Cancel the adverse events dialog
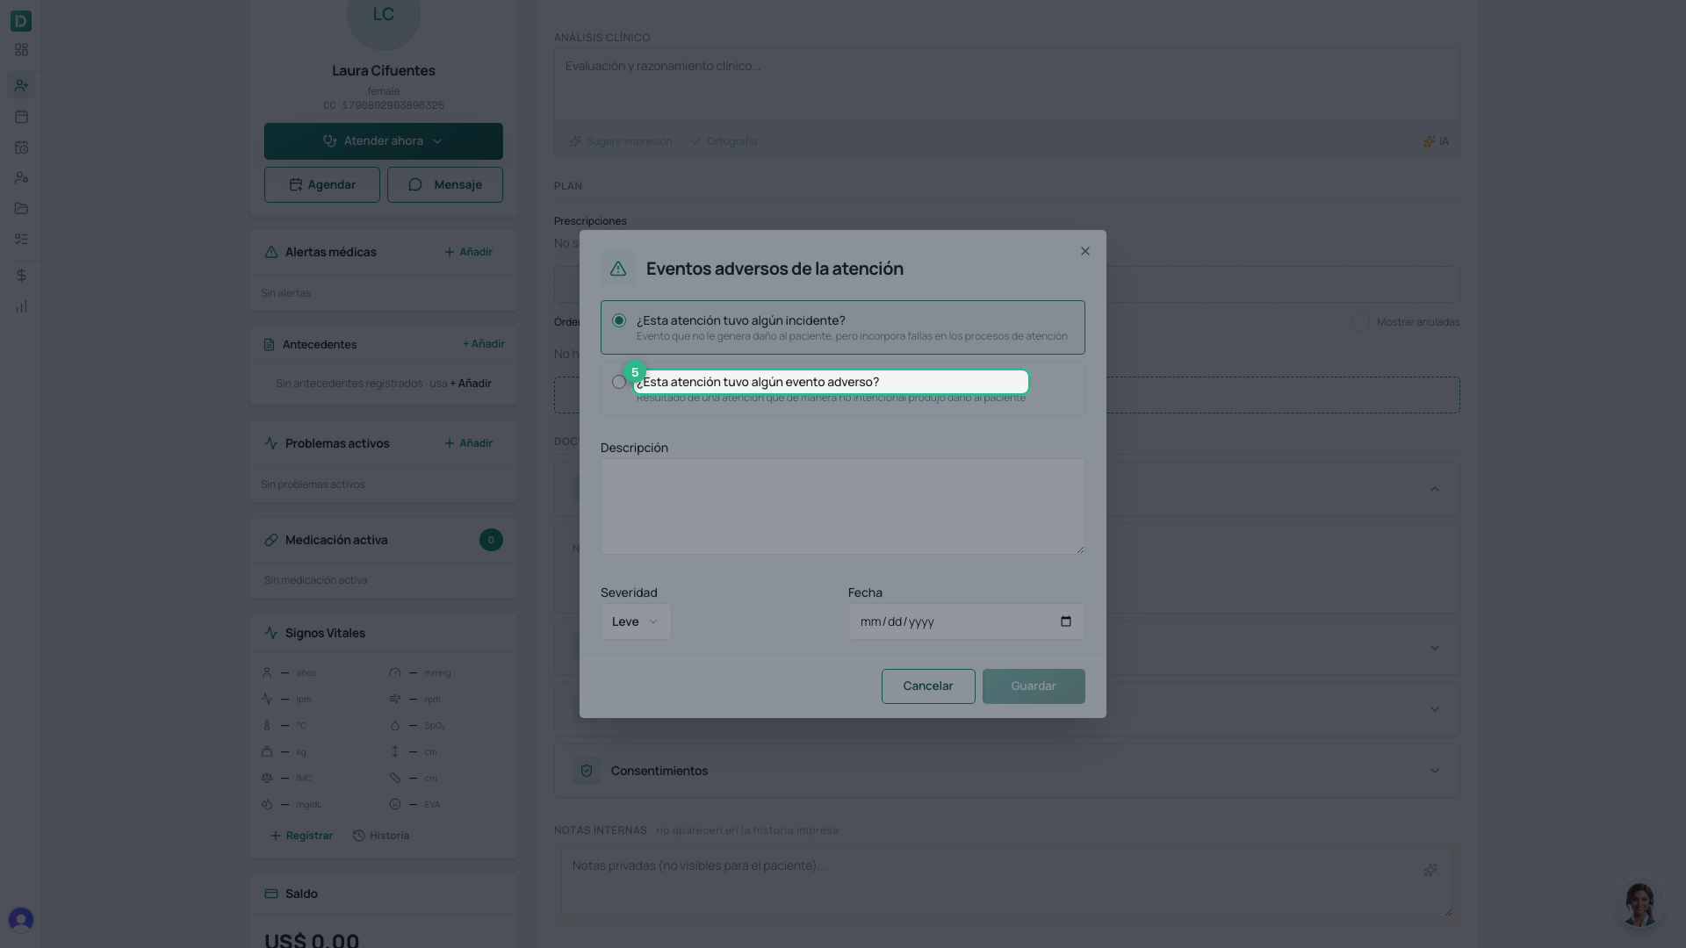Viewport: 1686px width, 948px height. pos(928,686)
